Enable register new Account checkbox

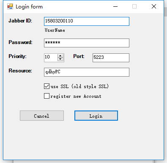click(x=47, y=96)
